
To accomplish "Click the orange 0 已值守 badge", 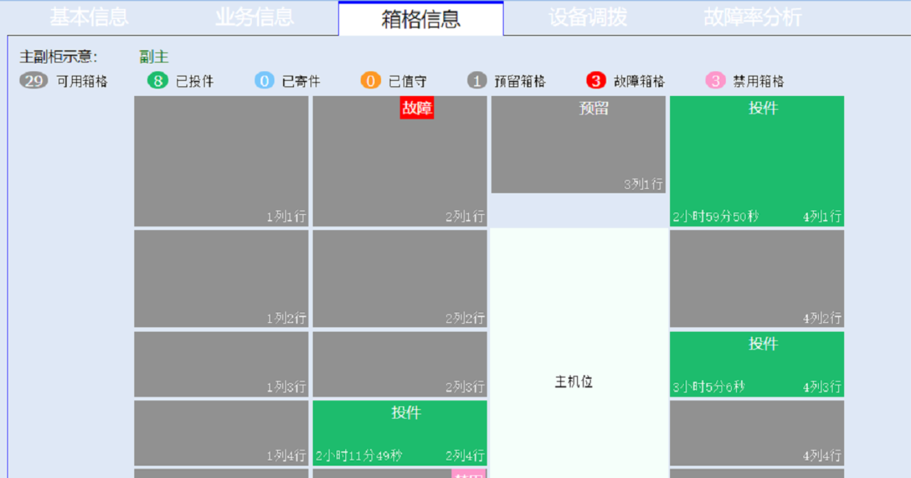I will click(x=370, y=81).
